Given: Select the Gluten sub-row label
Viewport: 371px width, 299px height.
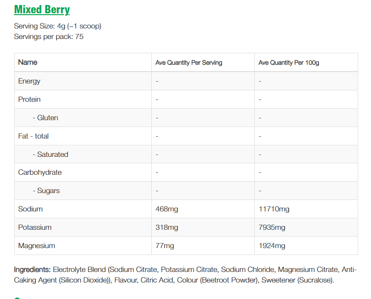Looking at the screenshot, I should click(46, 118).
